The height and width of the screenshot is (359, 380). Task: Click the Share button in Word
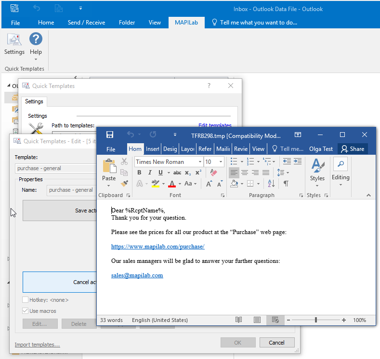pyautogui.click(x=353, y=149)
